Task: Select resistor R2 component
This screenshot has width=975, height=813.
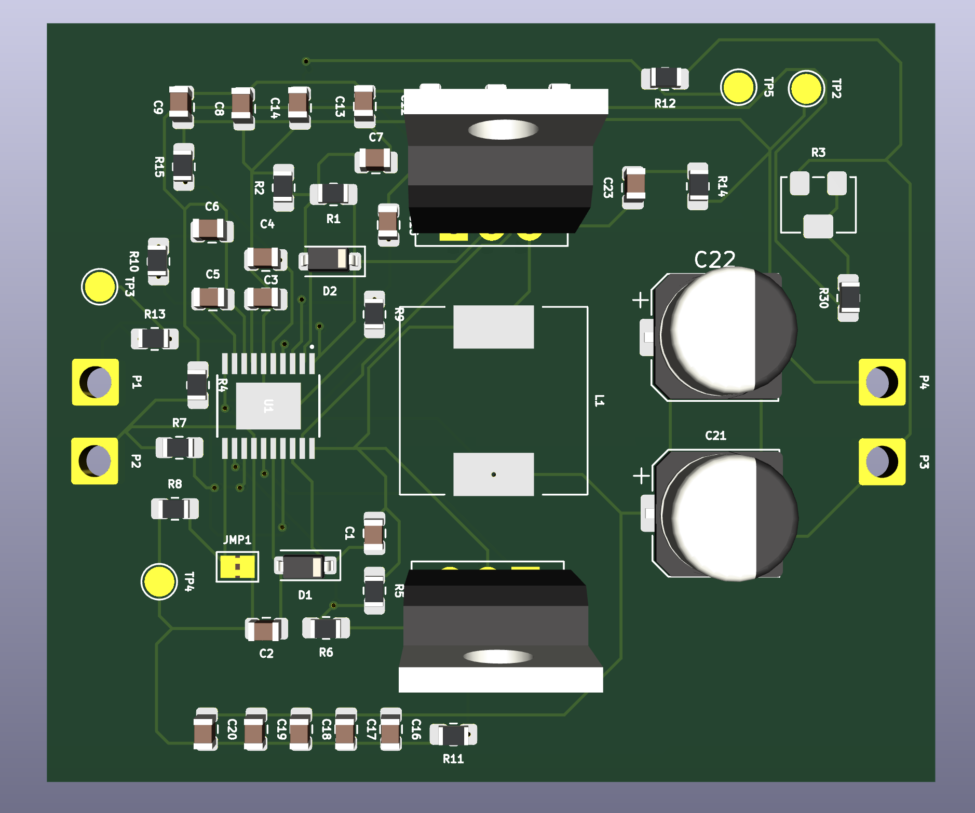Action: (x=283, y=187)
